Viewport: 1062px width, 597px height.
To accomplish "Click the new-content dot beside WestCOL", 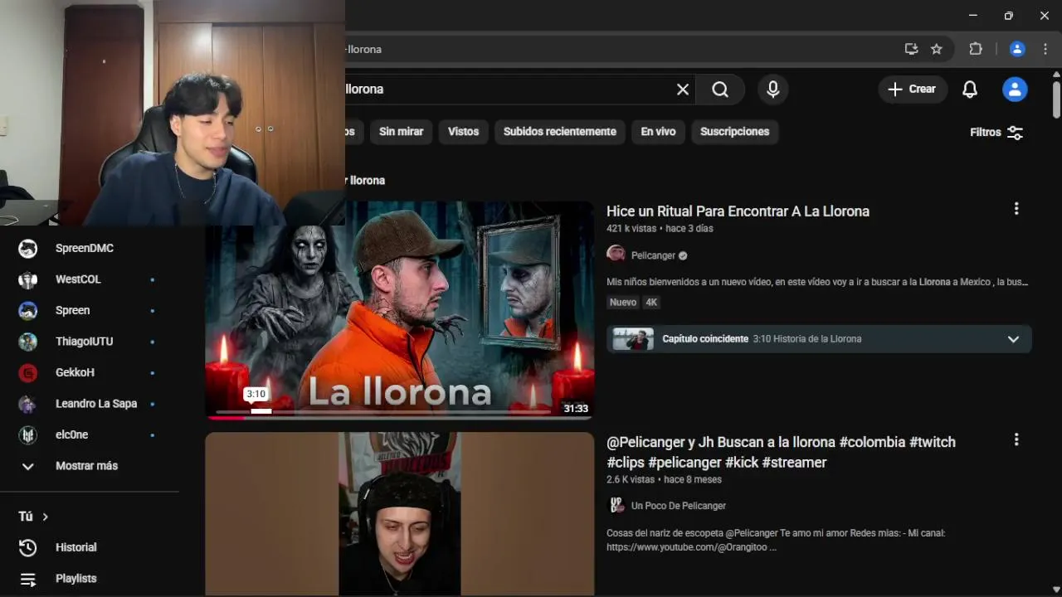I will [x=152, y=280].
